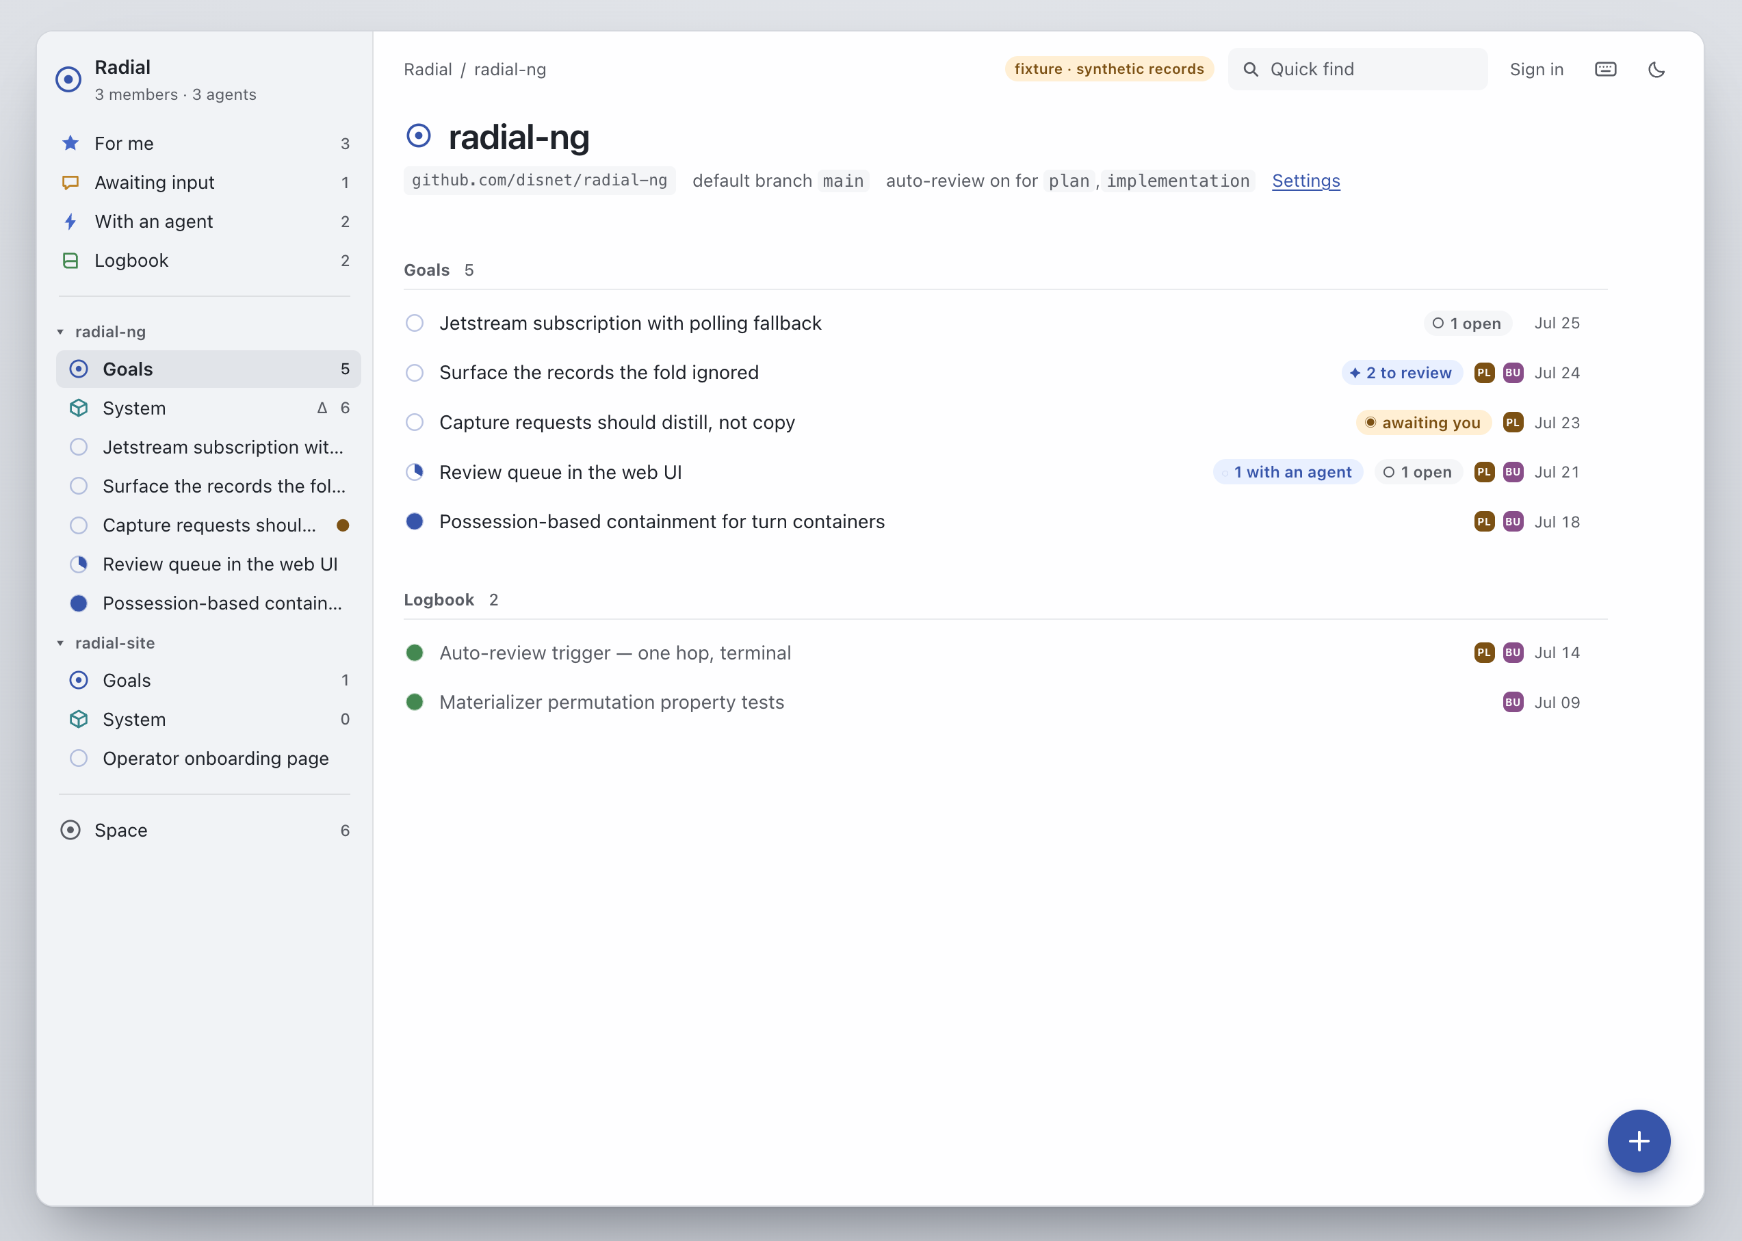Screen dimensions: 1742x1241
Task: Open goal Capture requests should distill, not copy
Action: pyautogui.click(x=617, y=423)
